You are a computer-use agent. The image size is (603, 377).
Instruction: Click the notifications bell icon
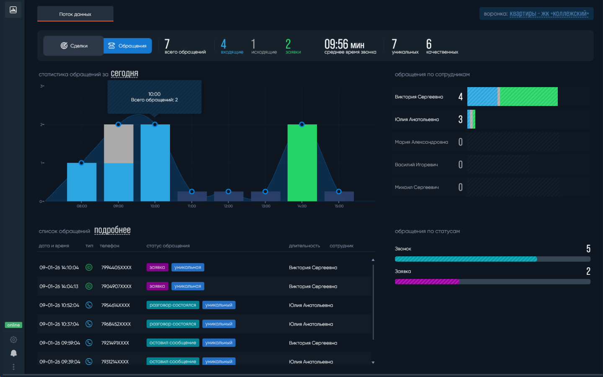13,353
